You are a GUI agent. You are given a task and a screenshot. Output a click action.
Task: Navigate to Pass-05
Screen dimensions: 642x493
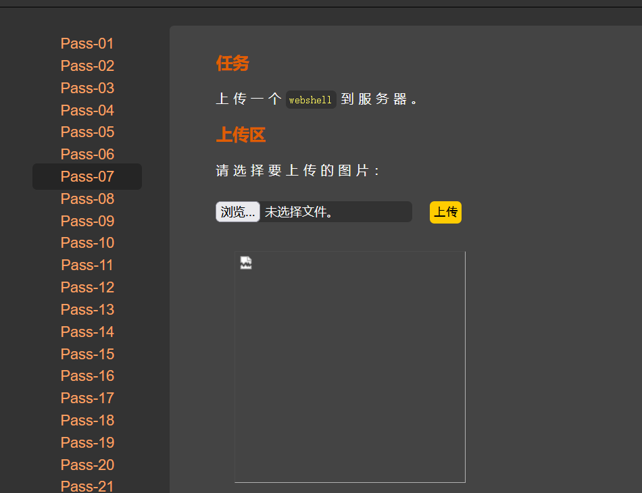coord(87,132)
